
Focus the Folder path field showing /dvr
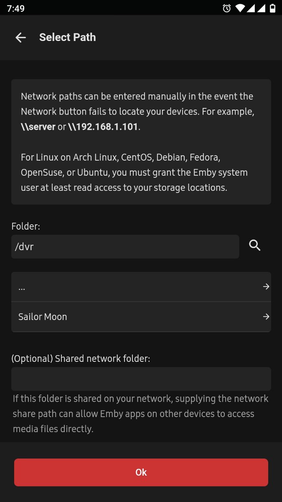coord(125,247)
